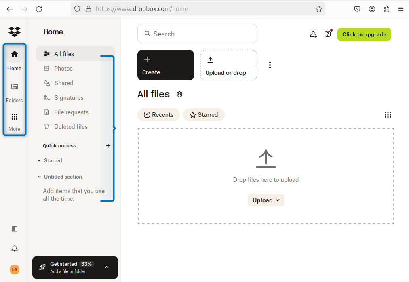409x282 pixels.
Task: Select Photos in the sidebar
Action: (x=63, y=69)
